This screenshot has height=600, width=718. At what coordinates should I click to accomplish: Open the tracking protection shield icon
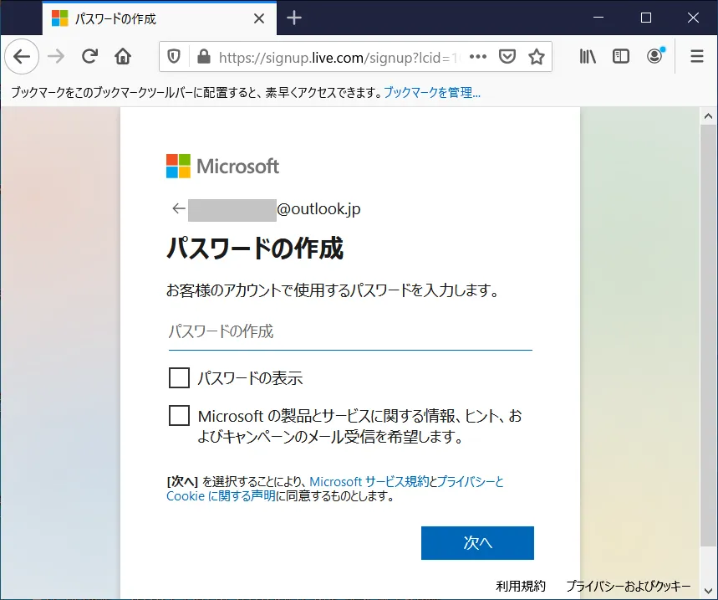[x=174, y=57]
